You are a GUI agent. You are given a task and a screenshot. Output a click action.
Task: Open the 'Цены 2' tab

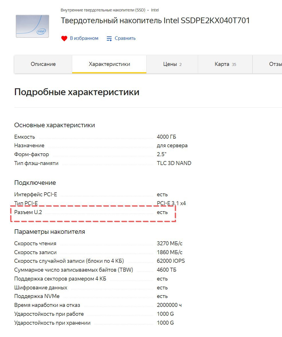pos(172,64)
